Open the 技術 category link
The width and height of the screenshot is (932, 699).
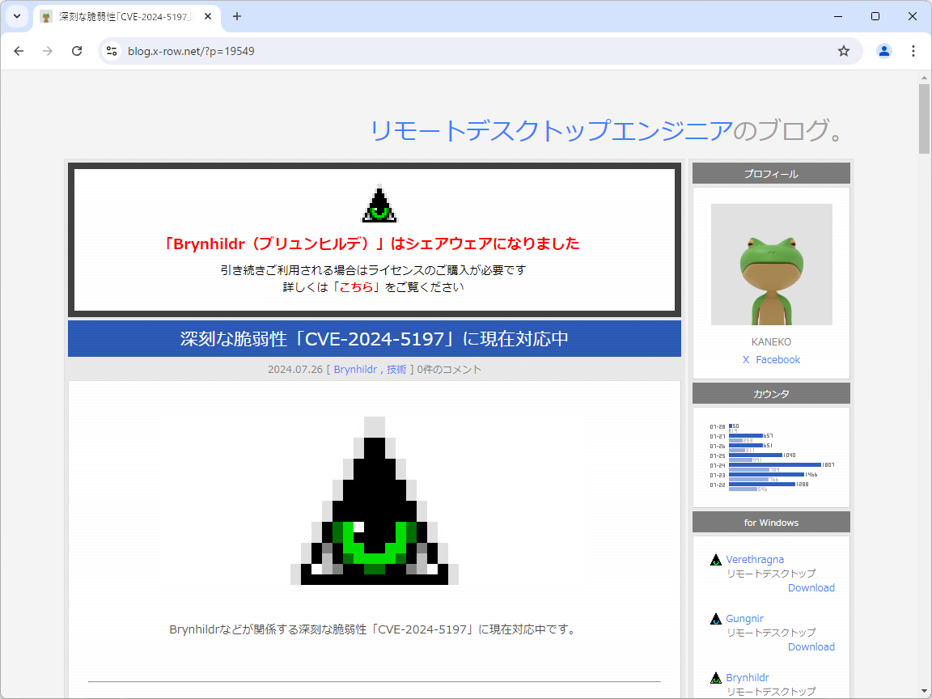point(396,369)
